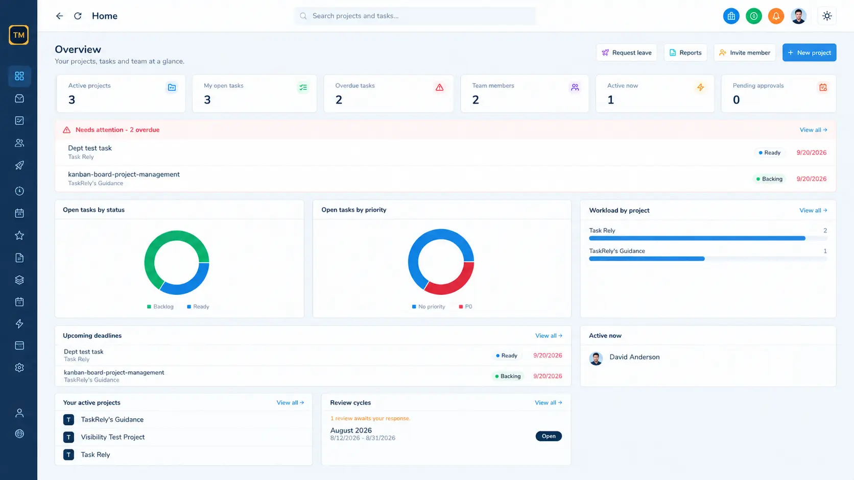Click the rocket icon in sidebar
The width and height of the screenshot is (854, 480).
[x=19, y=165]
